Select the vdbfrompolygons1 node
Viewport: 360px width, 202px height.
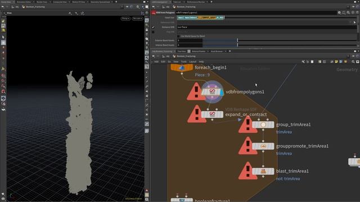tap(212, 92)
